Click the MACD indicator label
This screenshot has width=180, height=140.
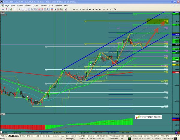[x=3, y=114]
